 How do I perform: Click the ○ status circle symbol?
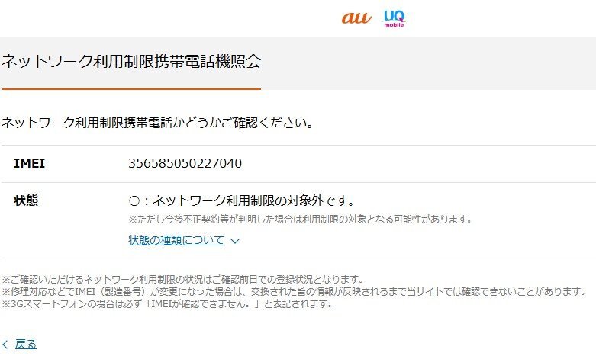tap(134, 200)
